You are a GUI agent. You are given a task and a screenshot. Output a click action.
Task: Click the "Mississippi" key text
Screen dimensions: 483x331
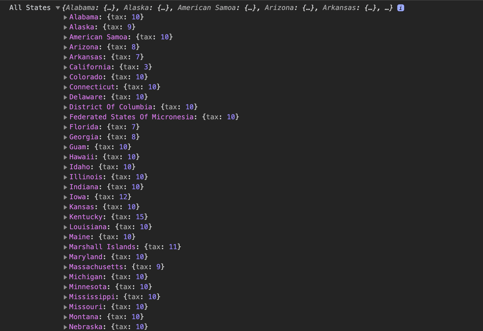(x=92, y=297)
